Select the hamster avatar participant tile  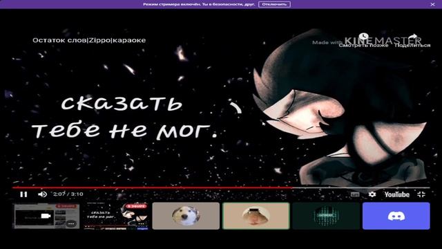click(x=256, y=216)
